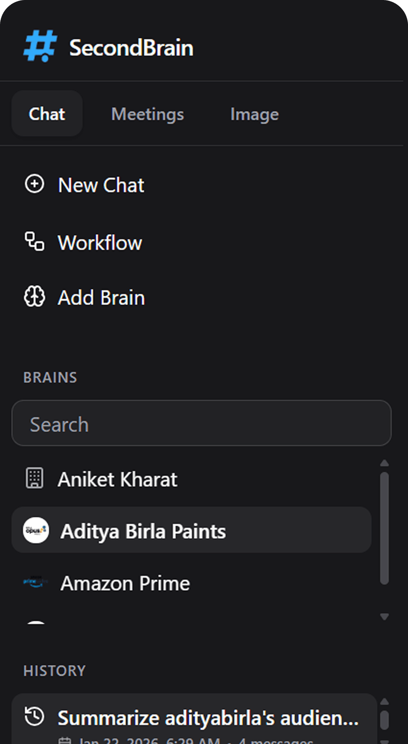408x744 pixels.
Task: Select the Workflow nodes icon
Action: (x=34, y=242)
